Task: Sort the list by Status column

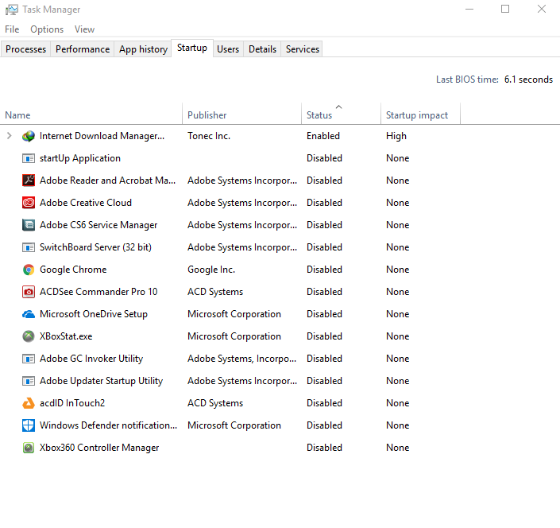Action: click(319, 115)
